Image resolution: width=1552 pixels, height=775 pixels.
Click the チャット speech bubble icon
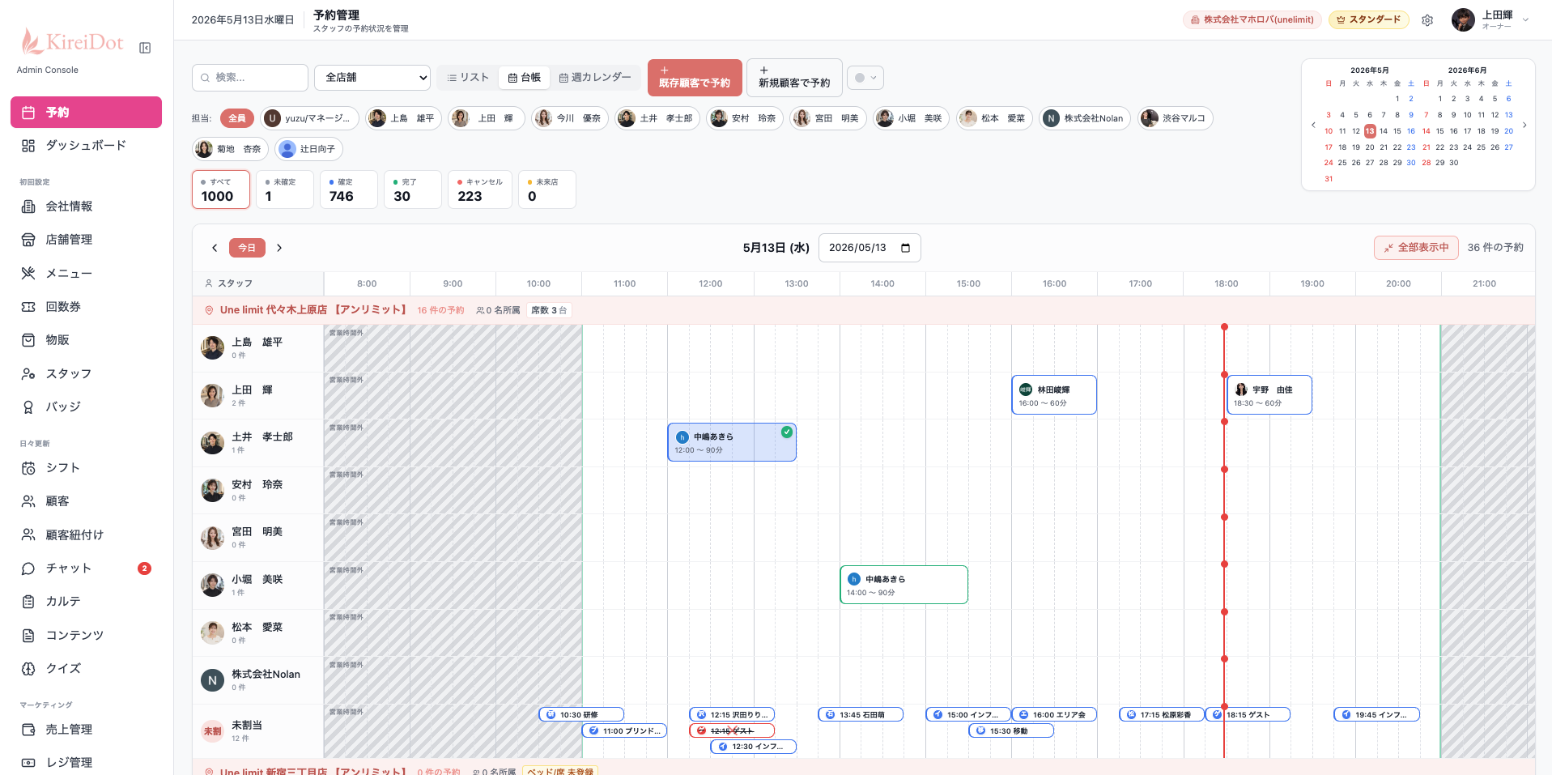click(28, 568)
